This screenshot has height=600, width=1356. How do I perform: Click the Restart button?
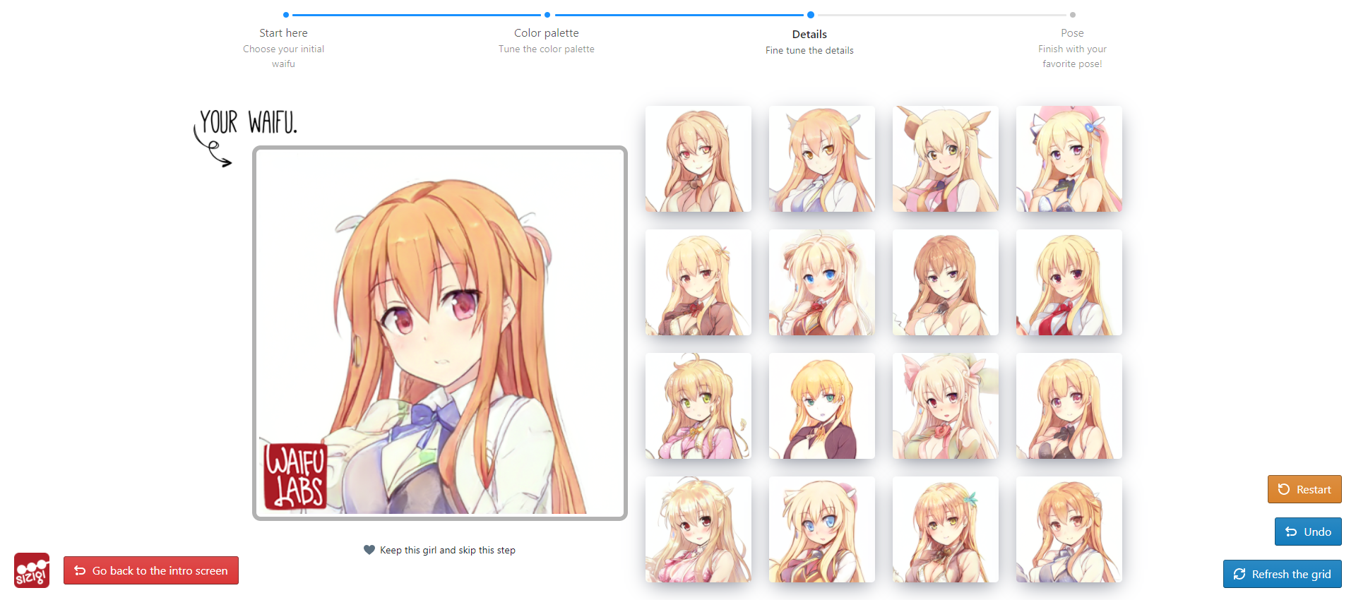(1304, 489)
